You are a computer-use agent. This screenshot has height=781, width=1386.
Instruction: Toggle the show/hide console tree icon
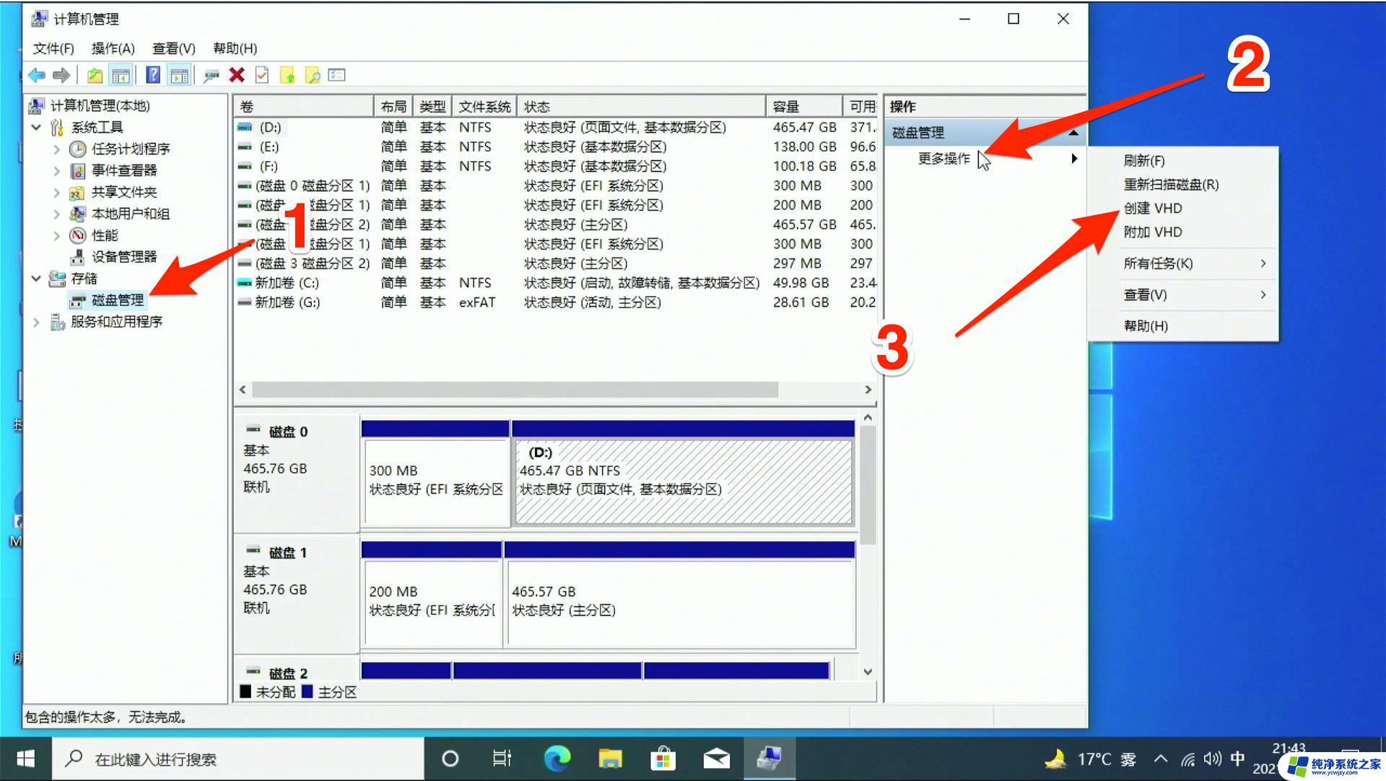click(x=121, y=75)
